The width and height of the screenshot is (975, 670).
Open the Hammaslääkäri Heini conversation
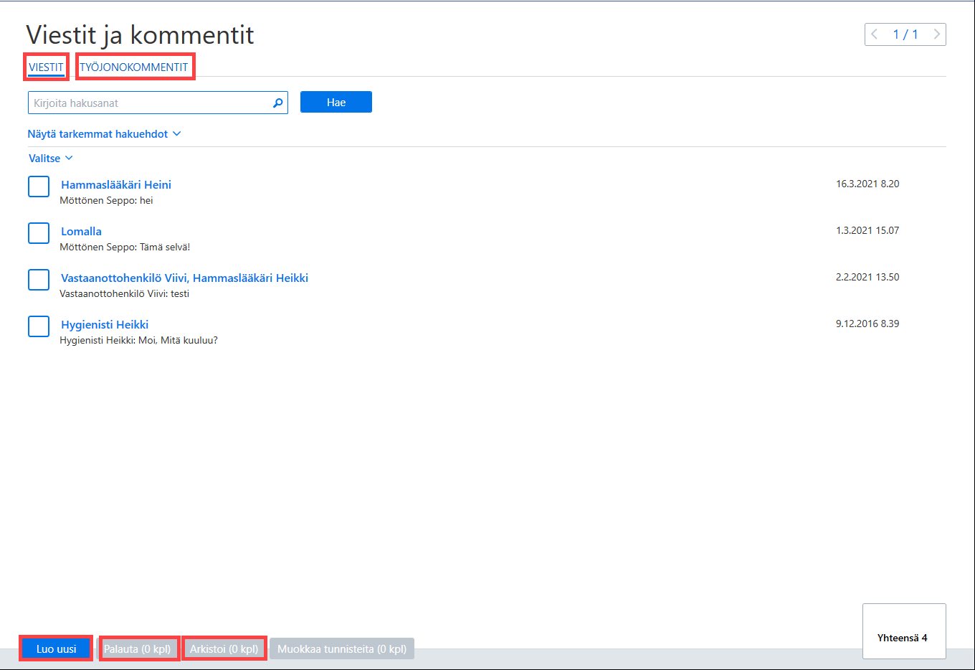point(116,185)
